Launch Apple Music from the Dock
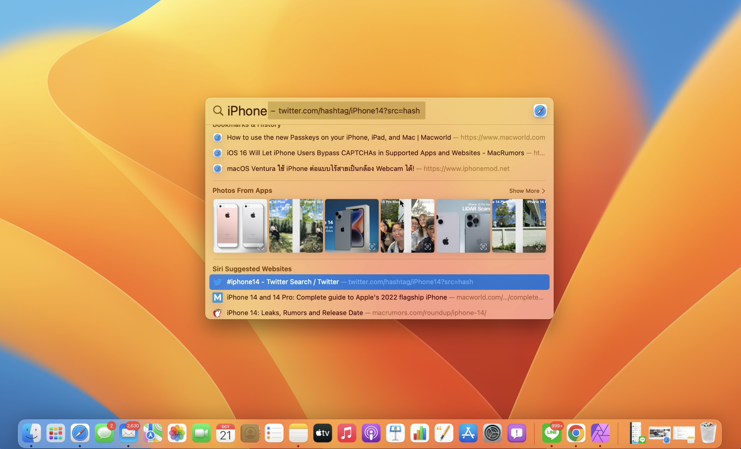Image resolution: width=741 pixels, height=449 pixels. click(347, 433)
